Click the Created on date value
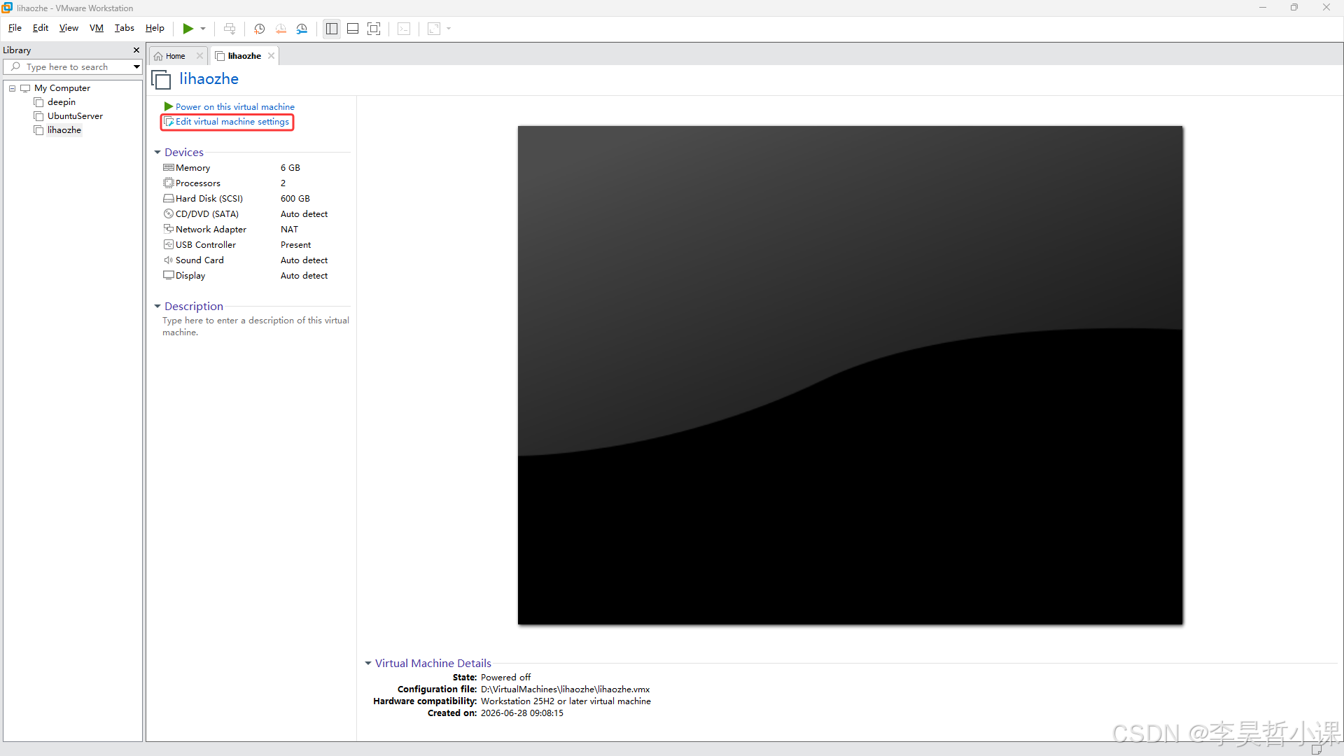 pos(522,713)
